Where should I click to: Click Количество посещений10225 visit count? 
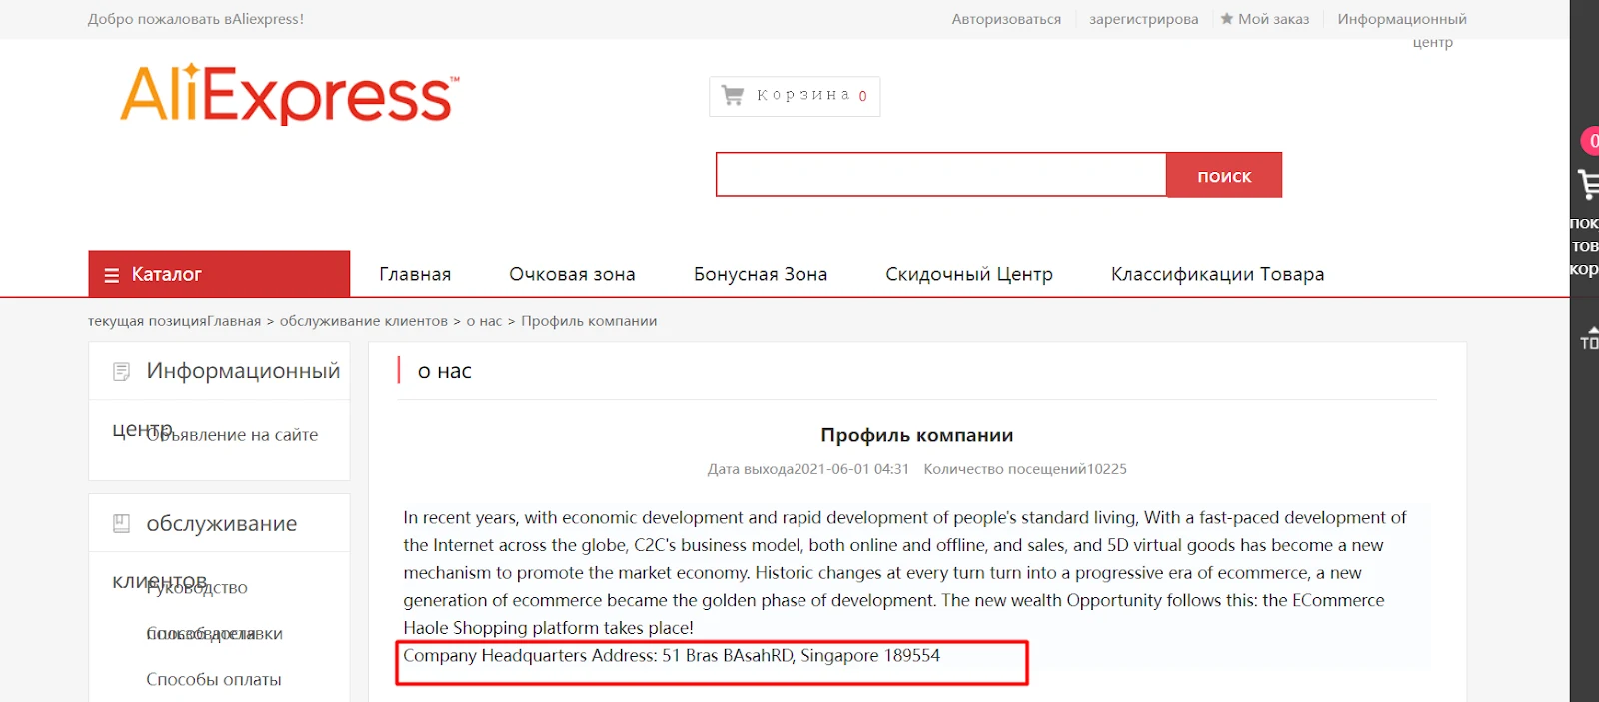1025,469
